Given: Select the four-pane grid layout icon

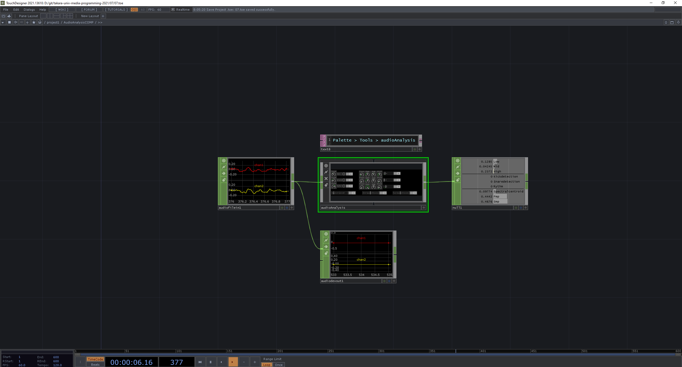Looking at the screenshot, I should tap(70, 16).
